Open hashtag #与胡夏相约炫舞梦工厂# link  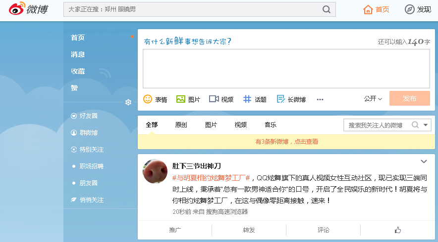click(x=211, y=178)
